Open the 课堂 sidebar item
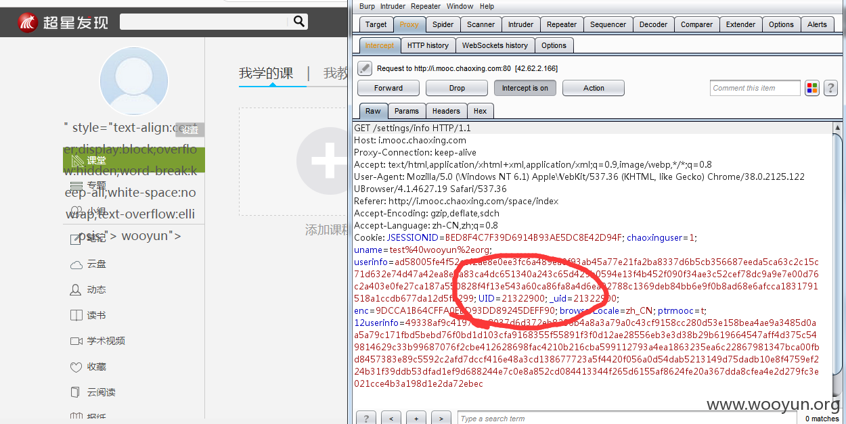The height and width of the screenshot is (424, 846). (134, 160)
